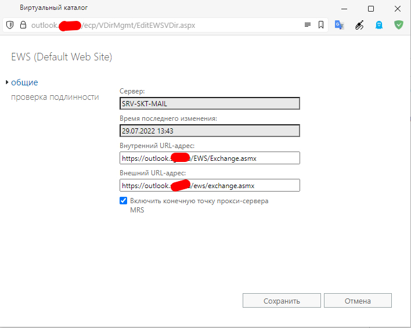Click the browser address bar URL
The height and width of the screenshot is (328, 411).
[x=113, y=25]
